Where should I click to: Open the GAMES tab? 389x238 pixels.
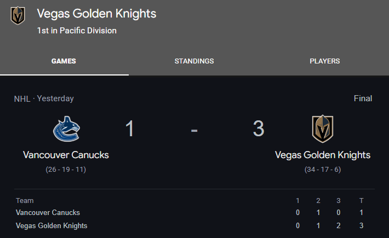[x=64, y=61]
